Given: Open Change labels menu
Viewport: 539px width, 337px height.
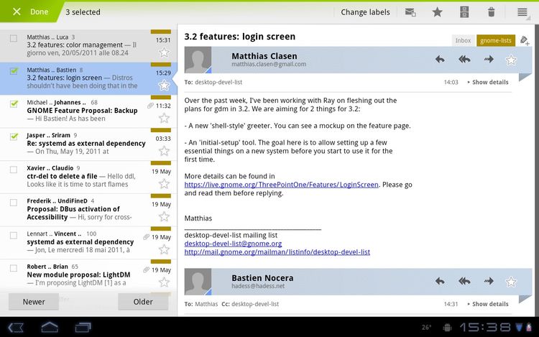Looking at the screenshot, I should point(365,12).
